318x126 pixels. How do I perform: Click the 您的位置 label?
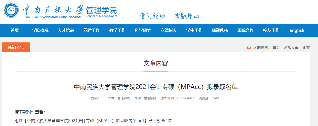pyautogui.click(x=261, y=47)
